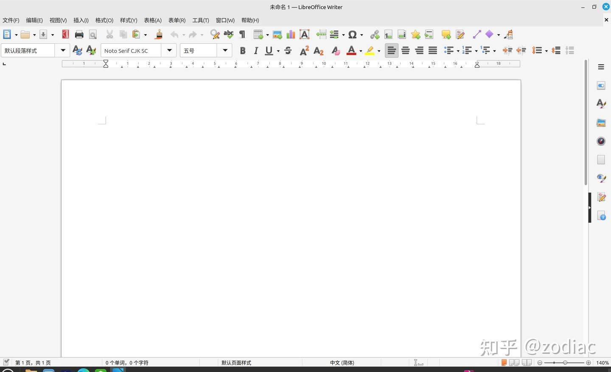Open the 编辑(E) menu
Screen dimensions: 611x372
(34, 20)
